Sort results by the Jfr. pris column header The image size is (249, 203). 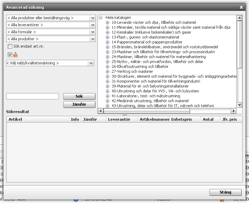pos(231,119)
